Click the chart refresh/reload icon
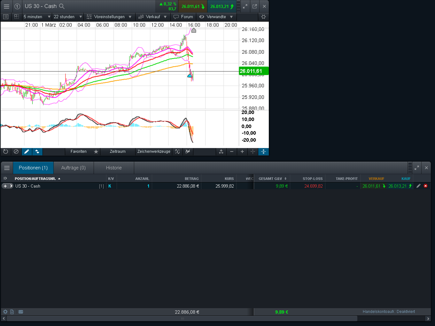 5,152
